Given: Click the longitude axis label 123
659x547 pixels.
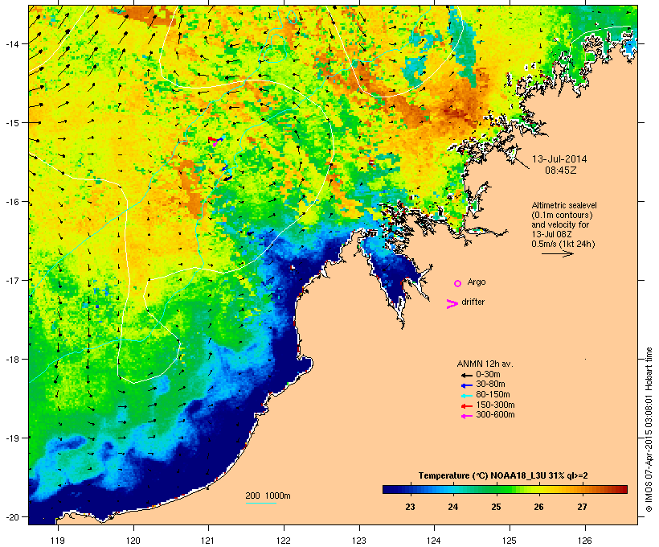Looking at the screenshot, I should (x=359, y=541).
